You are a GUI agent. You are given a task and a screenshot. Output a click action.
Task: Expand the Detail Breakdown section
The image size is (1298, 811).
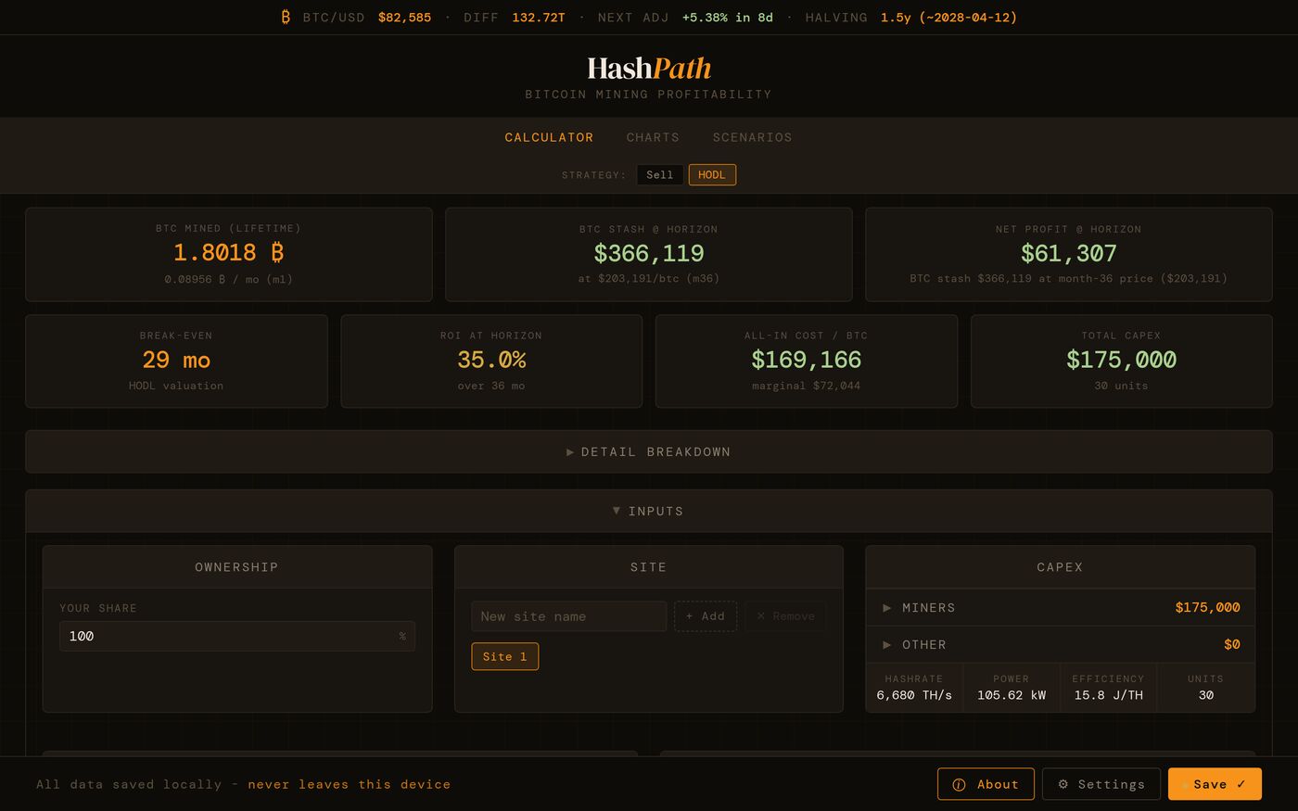pos(649,451)
